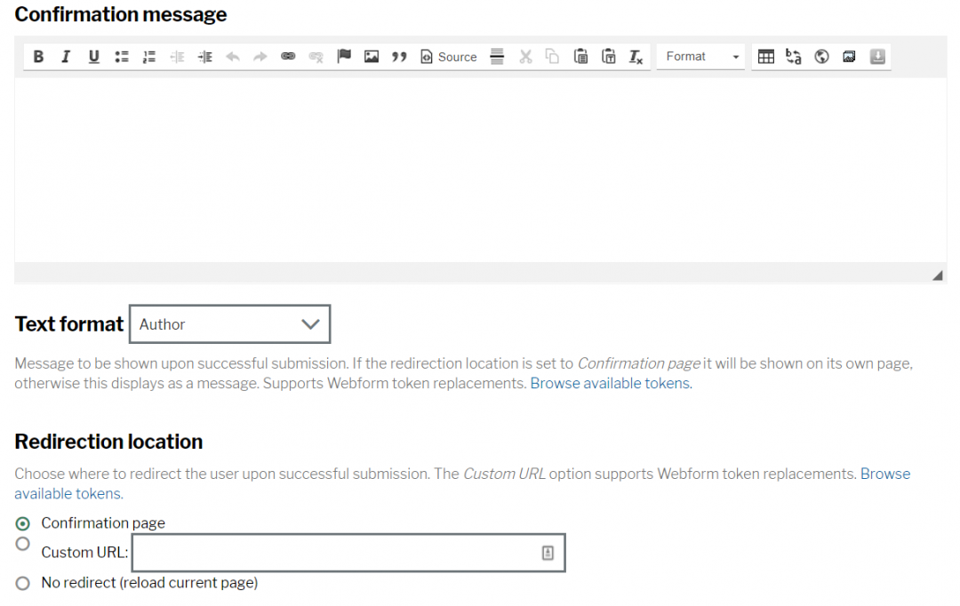Toggle bold formatting in the editor
The height and width of the screenshot is (606, 960).
click(x=38, y=56)
